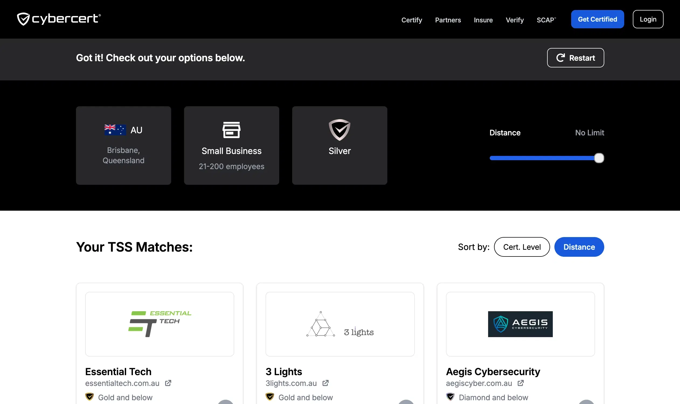The height and width of the screenshot is (404, 680).
Task: Click Diamond and below label on Aegis card
Action: tap(493, 398)
